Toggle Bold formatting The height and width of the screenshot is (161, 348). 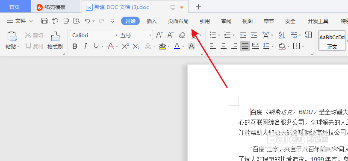click(x=75, y=47)
